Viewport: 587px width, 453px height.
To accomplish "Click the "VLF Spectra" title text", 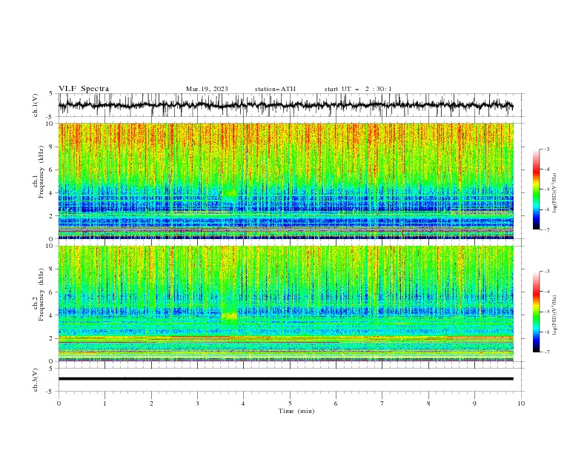I will click(84, 89).
